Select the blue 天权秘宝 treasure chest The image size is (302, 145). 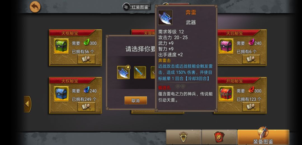pos(61,94)
